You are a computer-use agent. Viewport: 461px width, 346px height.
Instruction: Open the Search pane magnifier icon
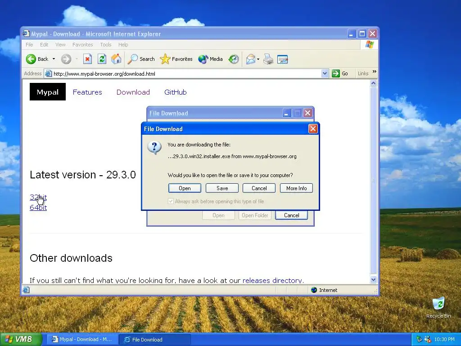coord(133,59)
